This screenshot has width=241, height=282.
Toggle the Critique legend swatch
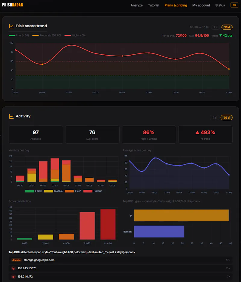88,191
